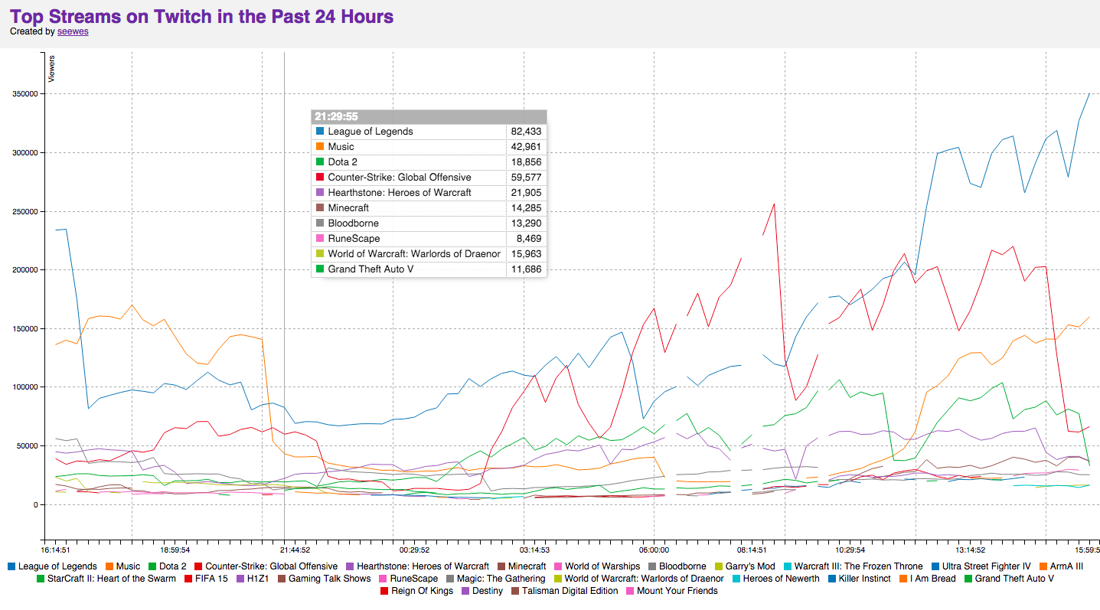Click the 21:29:55 tooltip header
Viewport: 1100px width, 610px height.
click(429, 116)
